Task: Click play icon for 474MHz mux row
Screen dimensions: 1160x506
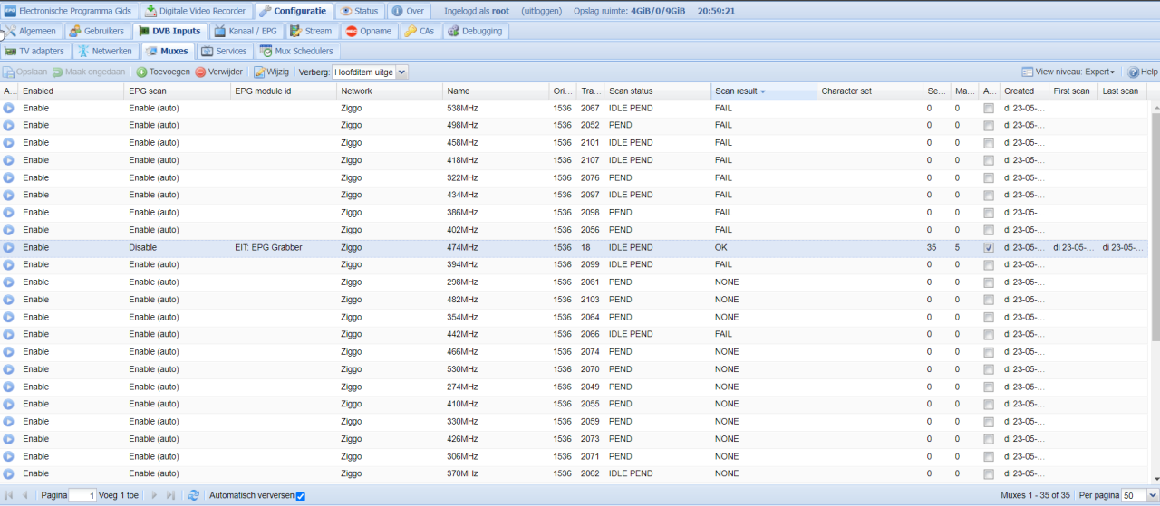Action: 8,247
